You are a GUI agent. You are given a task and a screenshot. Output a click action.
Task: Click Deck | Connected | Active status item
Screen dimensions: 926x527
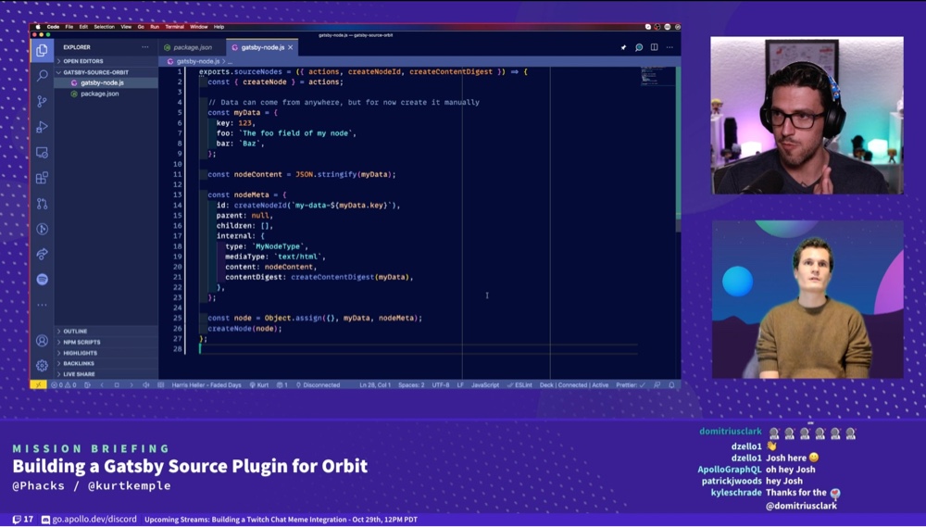574,384
